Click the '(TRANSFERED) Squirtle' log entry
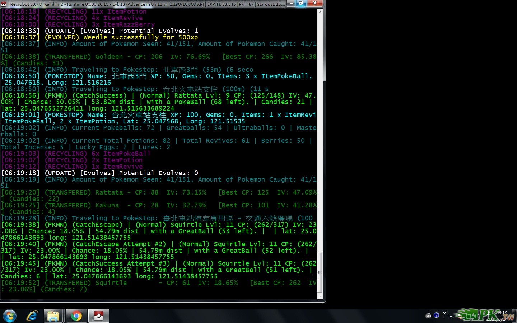The height and width of the screenshot is (323, 517). click(159, 286)
